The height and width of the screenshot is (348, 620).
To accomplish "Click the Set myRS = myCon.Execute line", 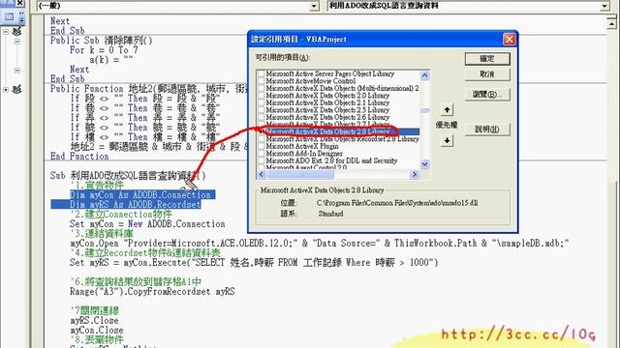I will [254, 263].
